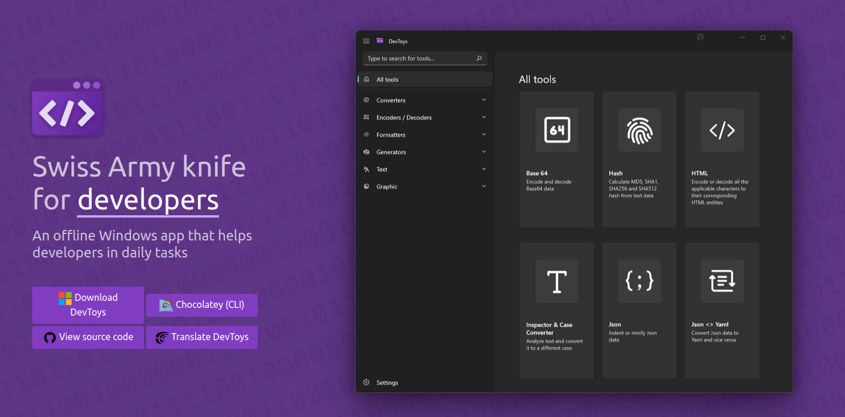Open the Graphic category in sidebar
The width and height of the screenshot is (845, 417).
[x=387, y=187]
